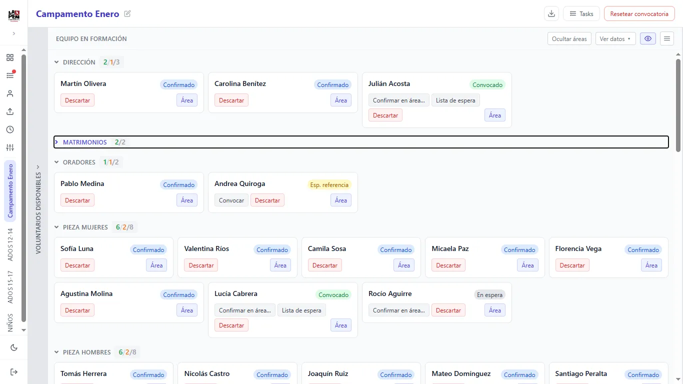Select the ADOS 15-17 vertical tab
The height and width of the screenshot is (384, 683).
(x=10, y=287)
